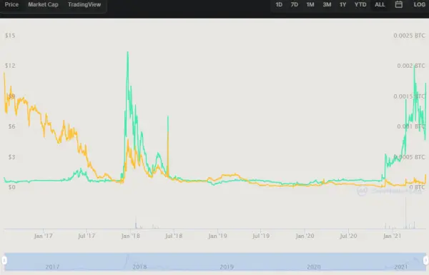Click the $15 price axis label
Viewport: 429px width, 275px height.
[10, 36]
